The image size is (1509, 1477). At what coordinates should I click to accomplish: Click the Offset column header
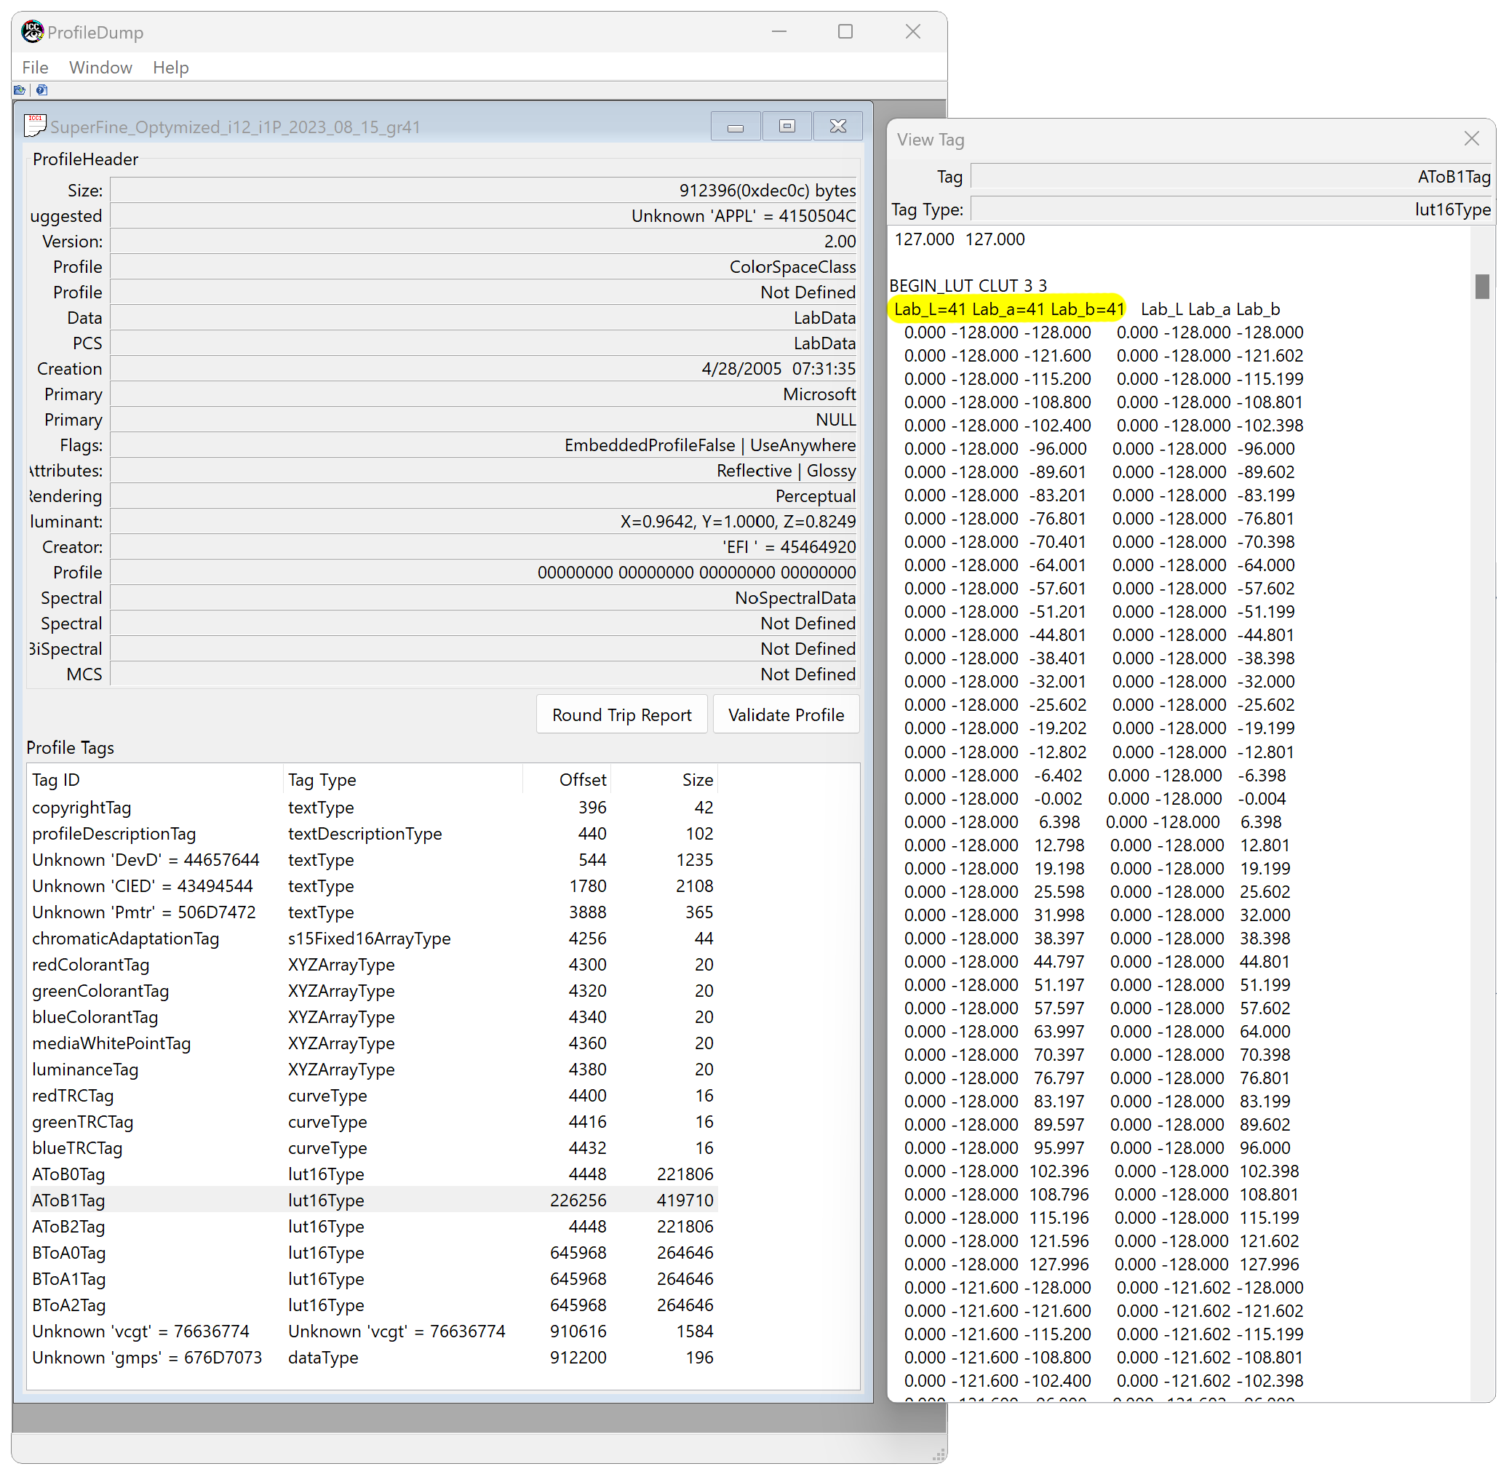tap(582, 780)
